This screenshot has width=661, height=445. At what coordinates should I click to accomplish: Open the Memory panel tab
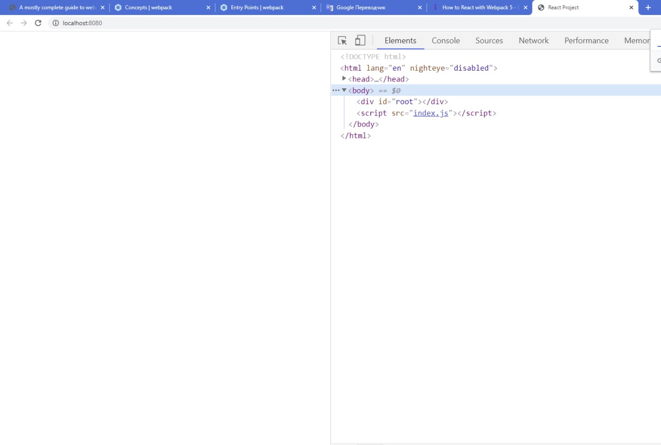coord(637,41)
